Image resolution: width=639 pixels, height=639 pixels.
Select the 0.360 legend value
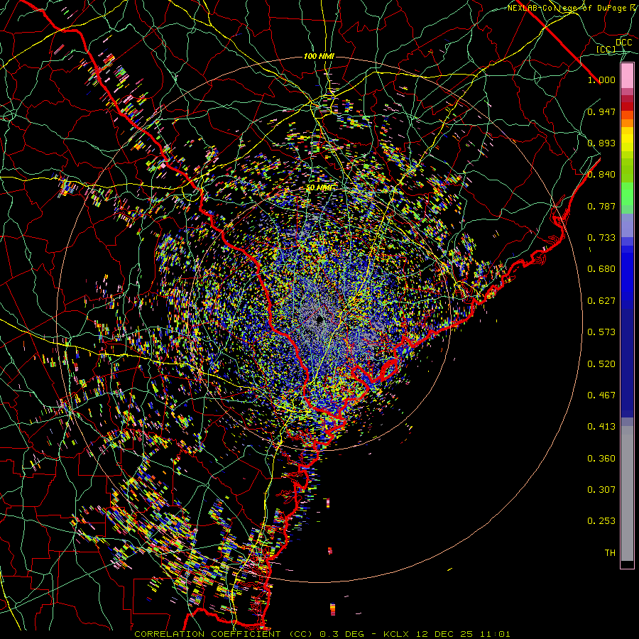pyautogui.click(x=601, y=459)
